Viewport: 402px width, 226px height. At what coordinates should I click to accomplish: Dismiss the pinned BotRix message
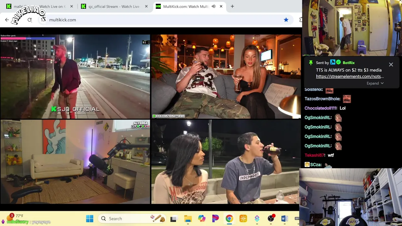(x=391, y=64)
